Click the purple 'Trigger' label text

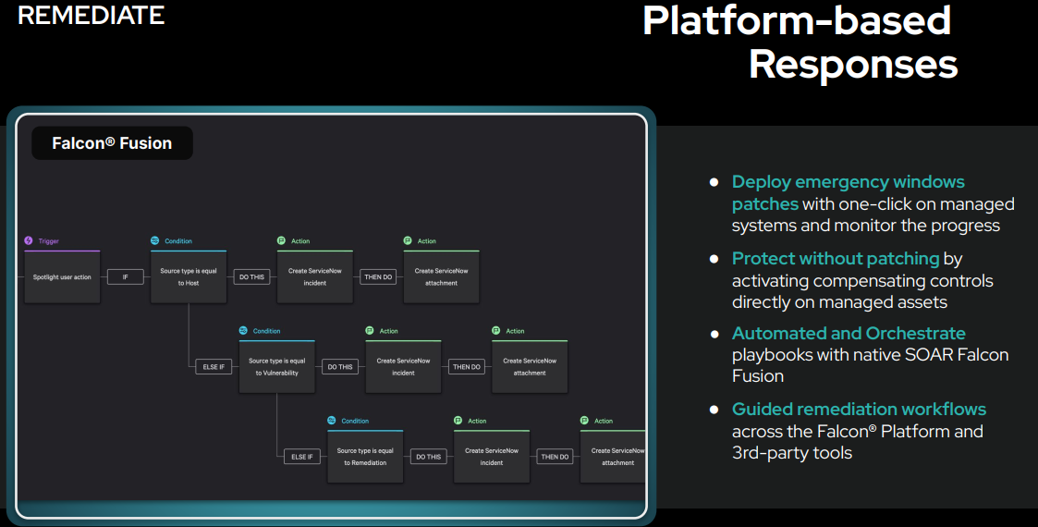coord(48,241)
